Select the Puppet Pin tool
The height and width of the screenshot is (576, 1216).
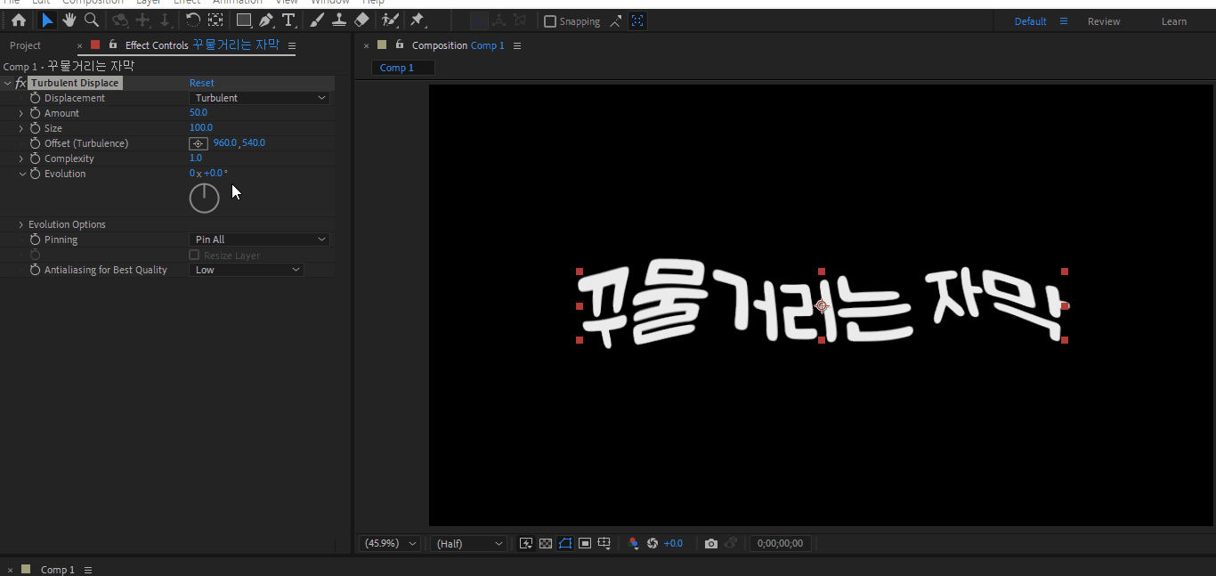pyautogui.click(x=417, y=20)
